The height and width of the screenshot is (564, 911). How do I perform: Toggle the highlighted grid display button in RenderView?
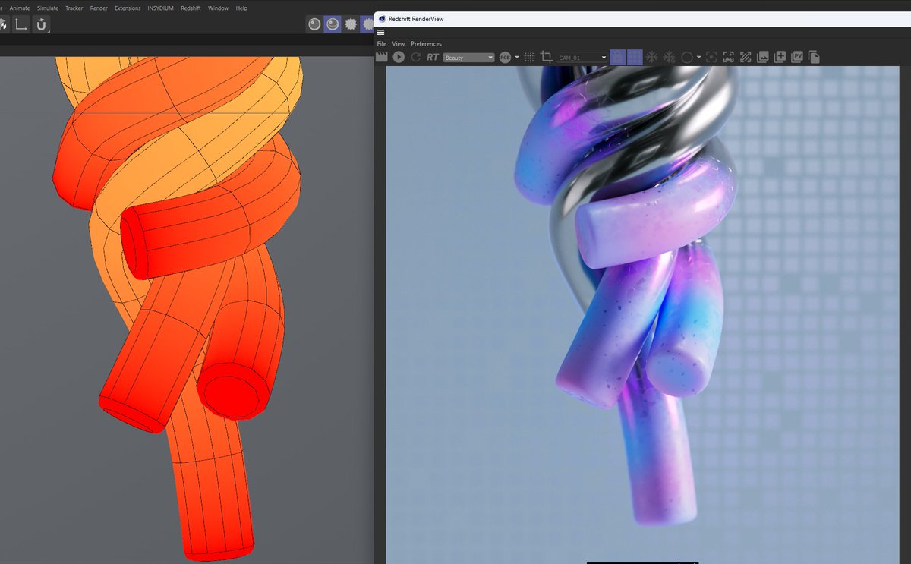coord(633,57)
